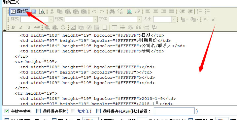237x120 pixels.
Task: Click the blank New Page icon
Action: pyautogui.click(x=105, y=27)
